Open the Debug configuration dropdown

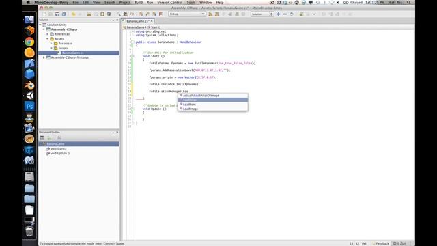tap(186, 14)
